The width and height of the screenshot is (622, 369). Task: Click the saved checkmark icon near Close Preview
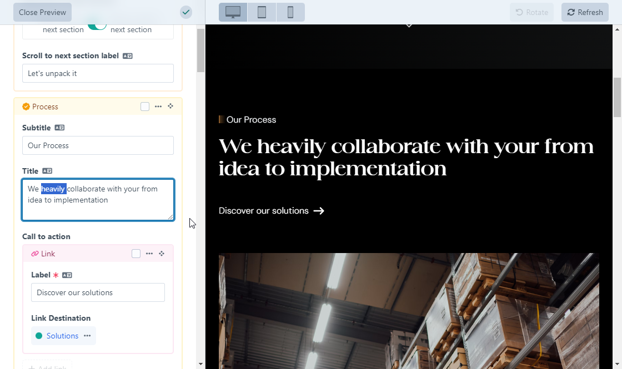[186, 12]
